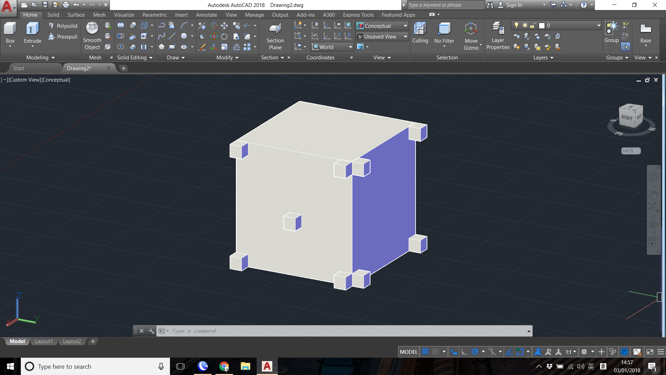666x375 pixels.
Task: Click the Save icon in quick access toolbar
Action: (x=45, y=5)
